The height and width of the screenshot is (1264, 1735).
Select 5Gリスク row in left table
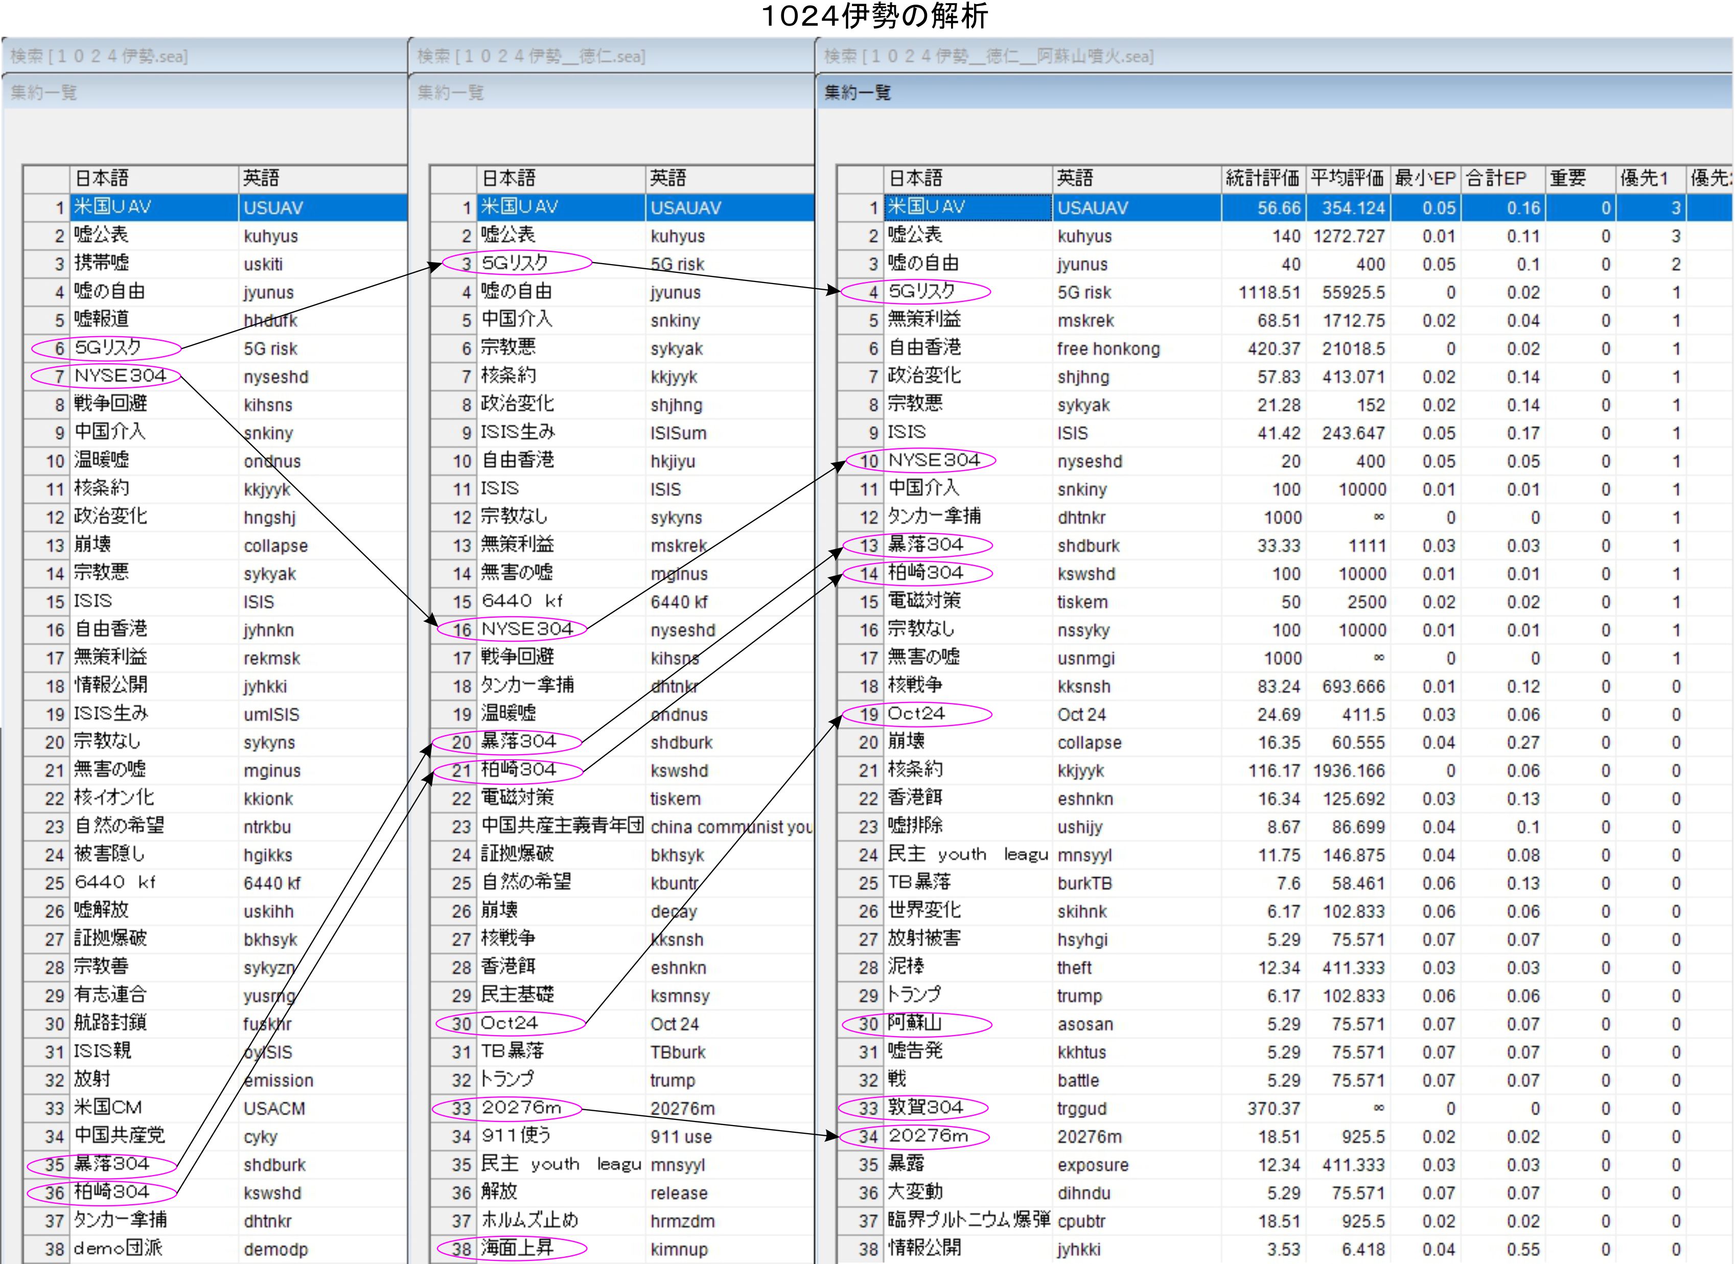tap(108, 348)
